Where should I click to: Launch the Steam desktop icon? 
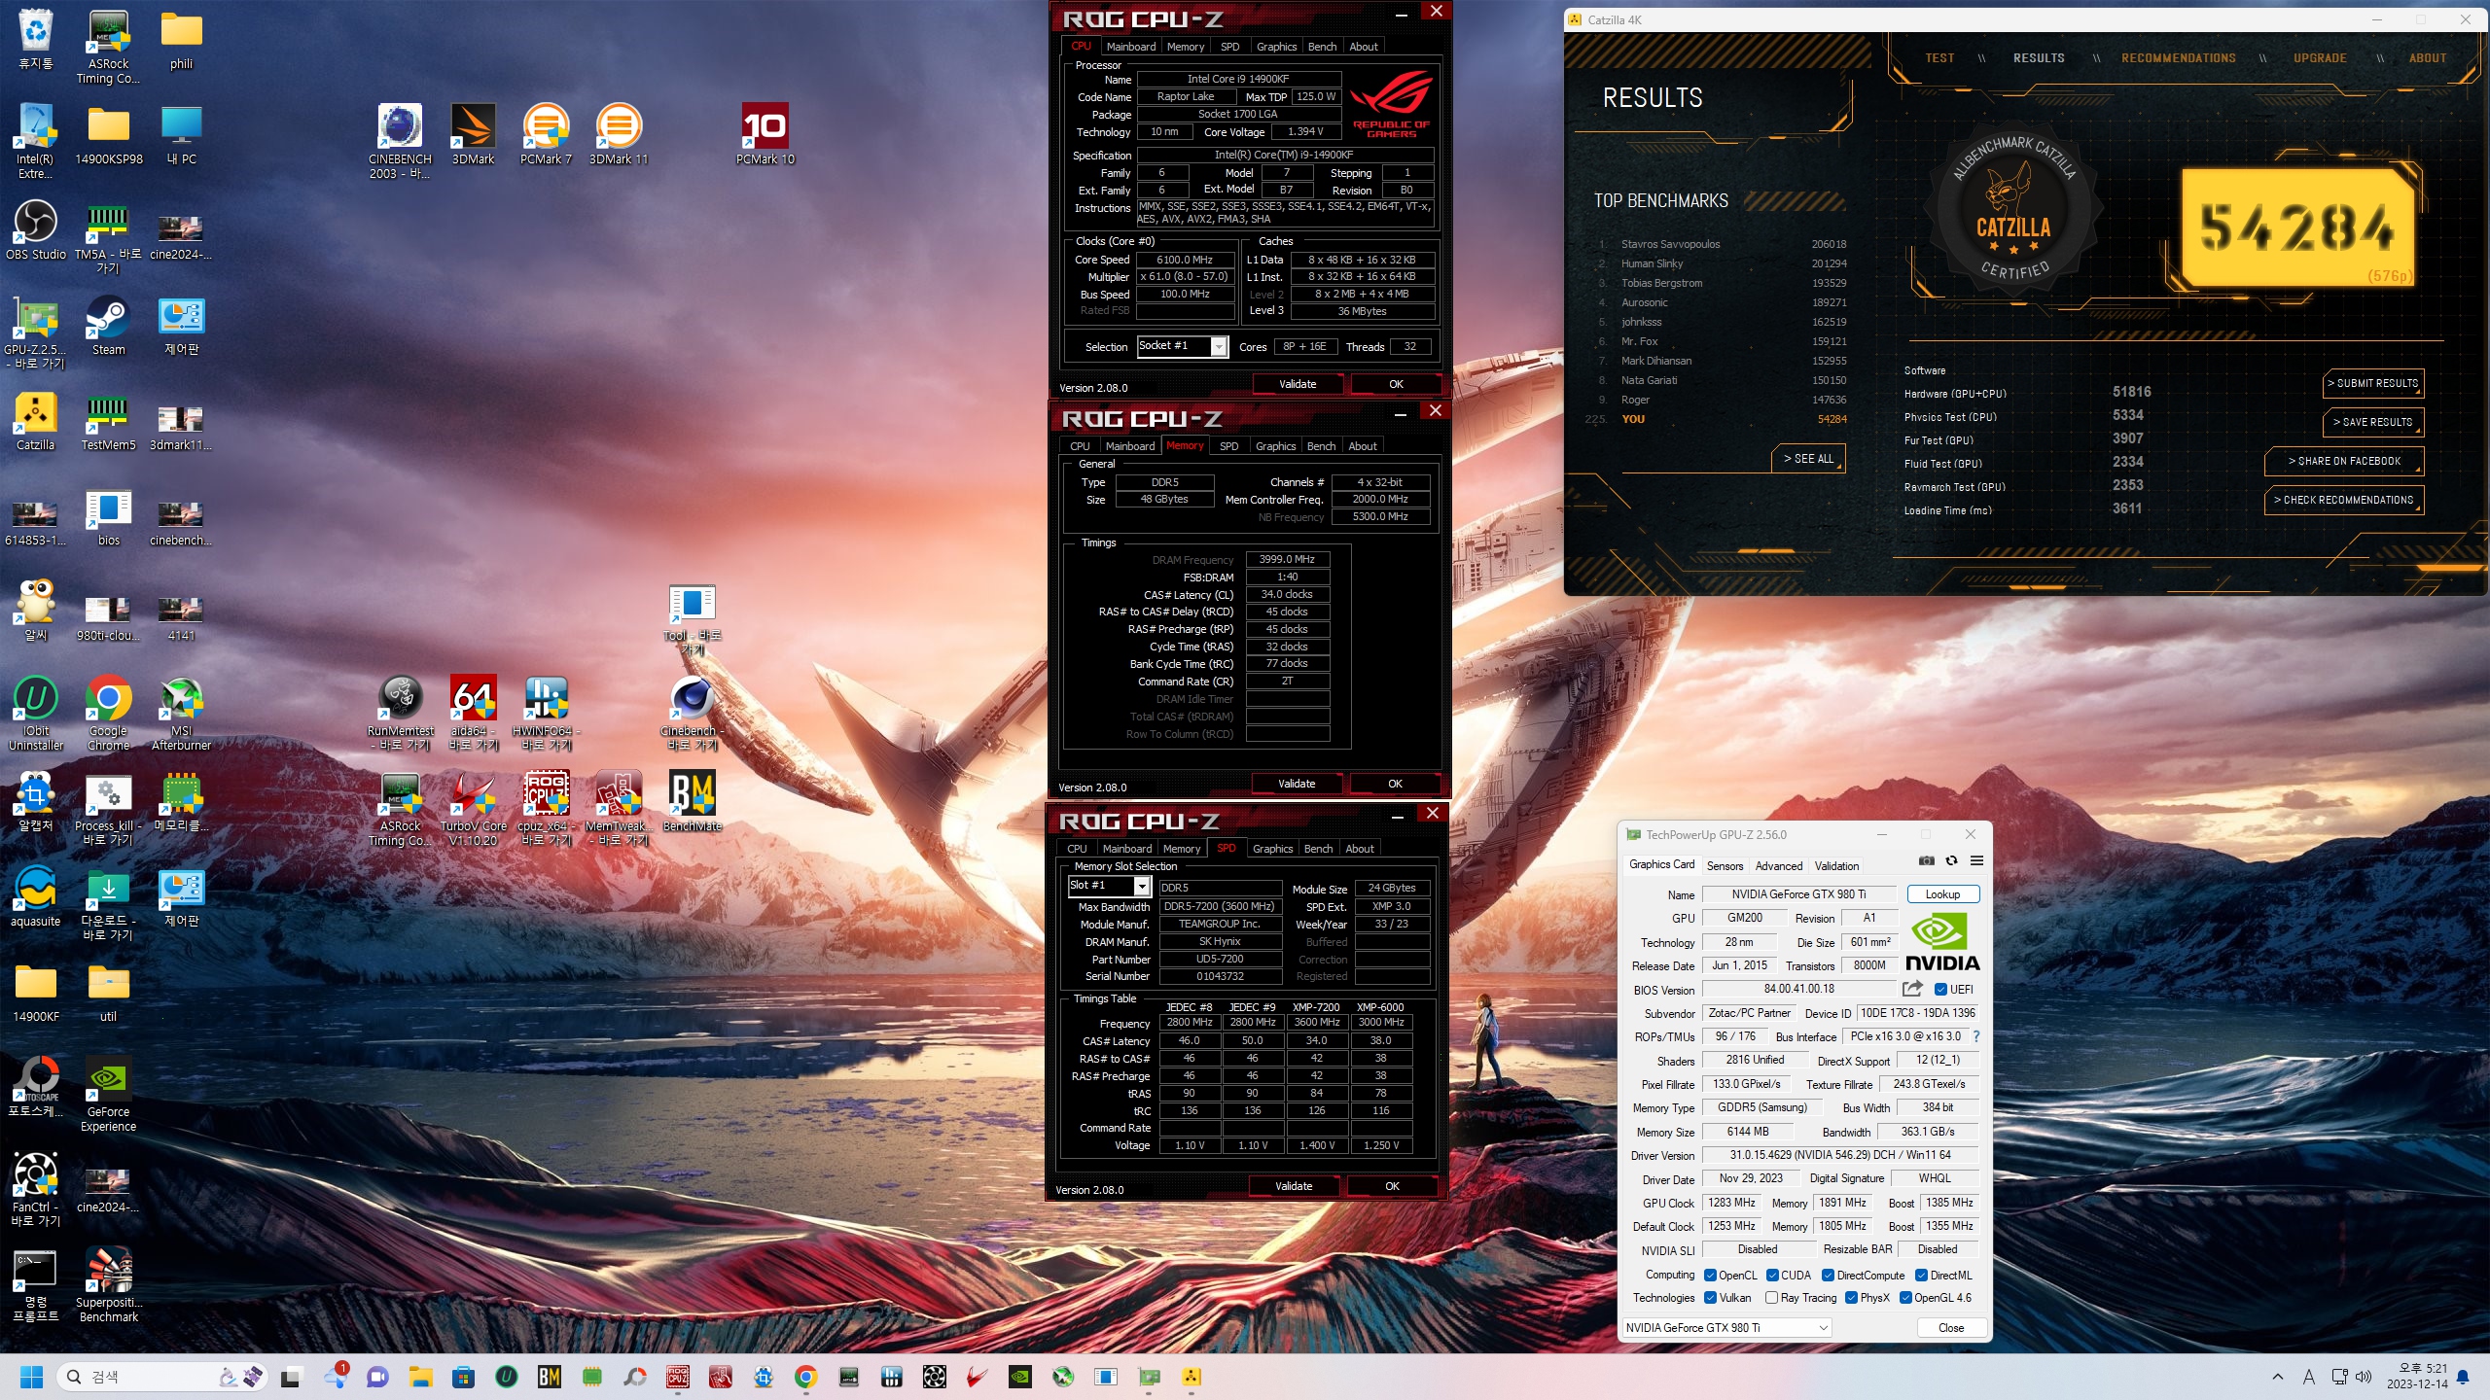108,325
